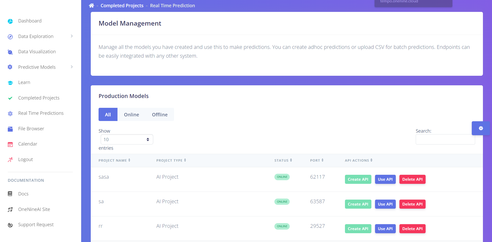
Task: Click the Logout running-person icon
Action: click(x=10, y=160)
